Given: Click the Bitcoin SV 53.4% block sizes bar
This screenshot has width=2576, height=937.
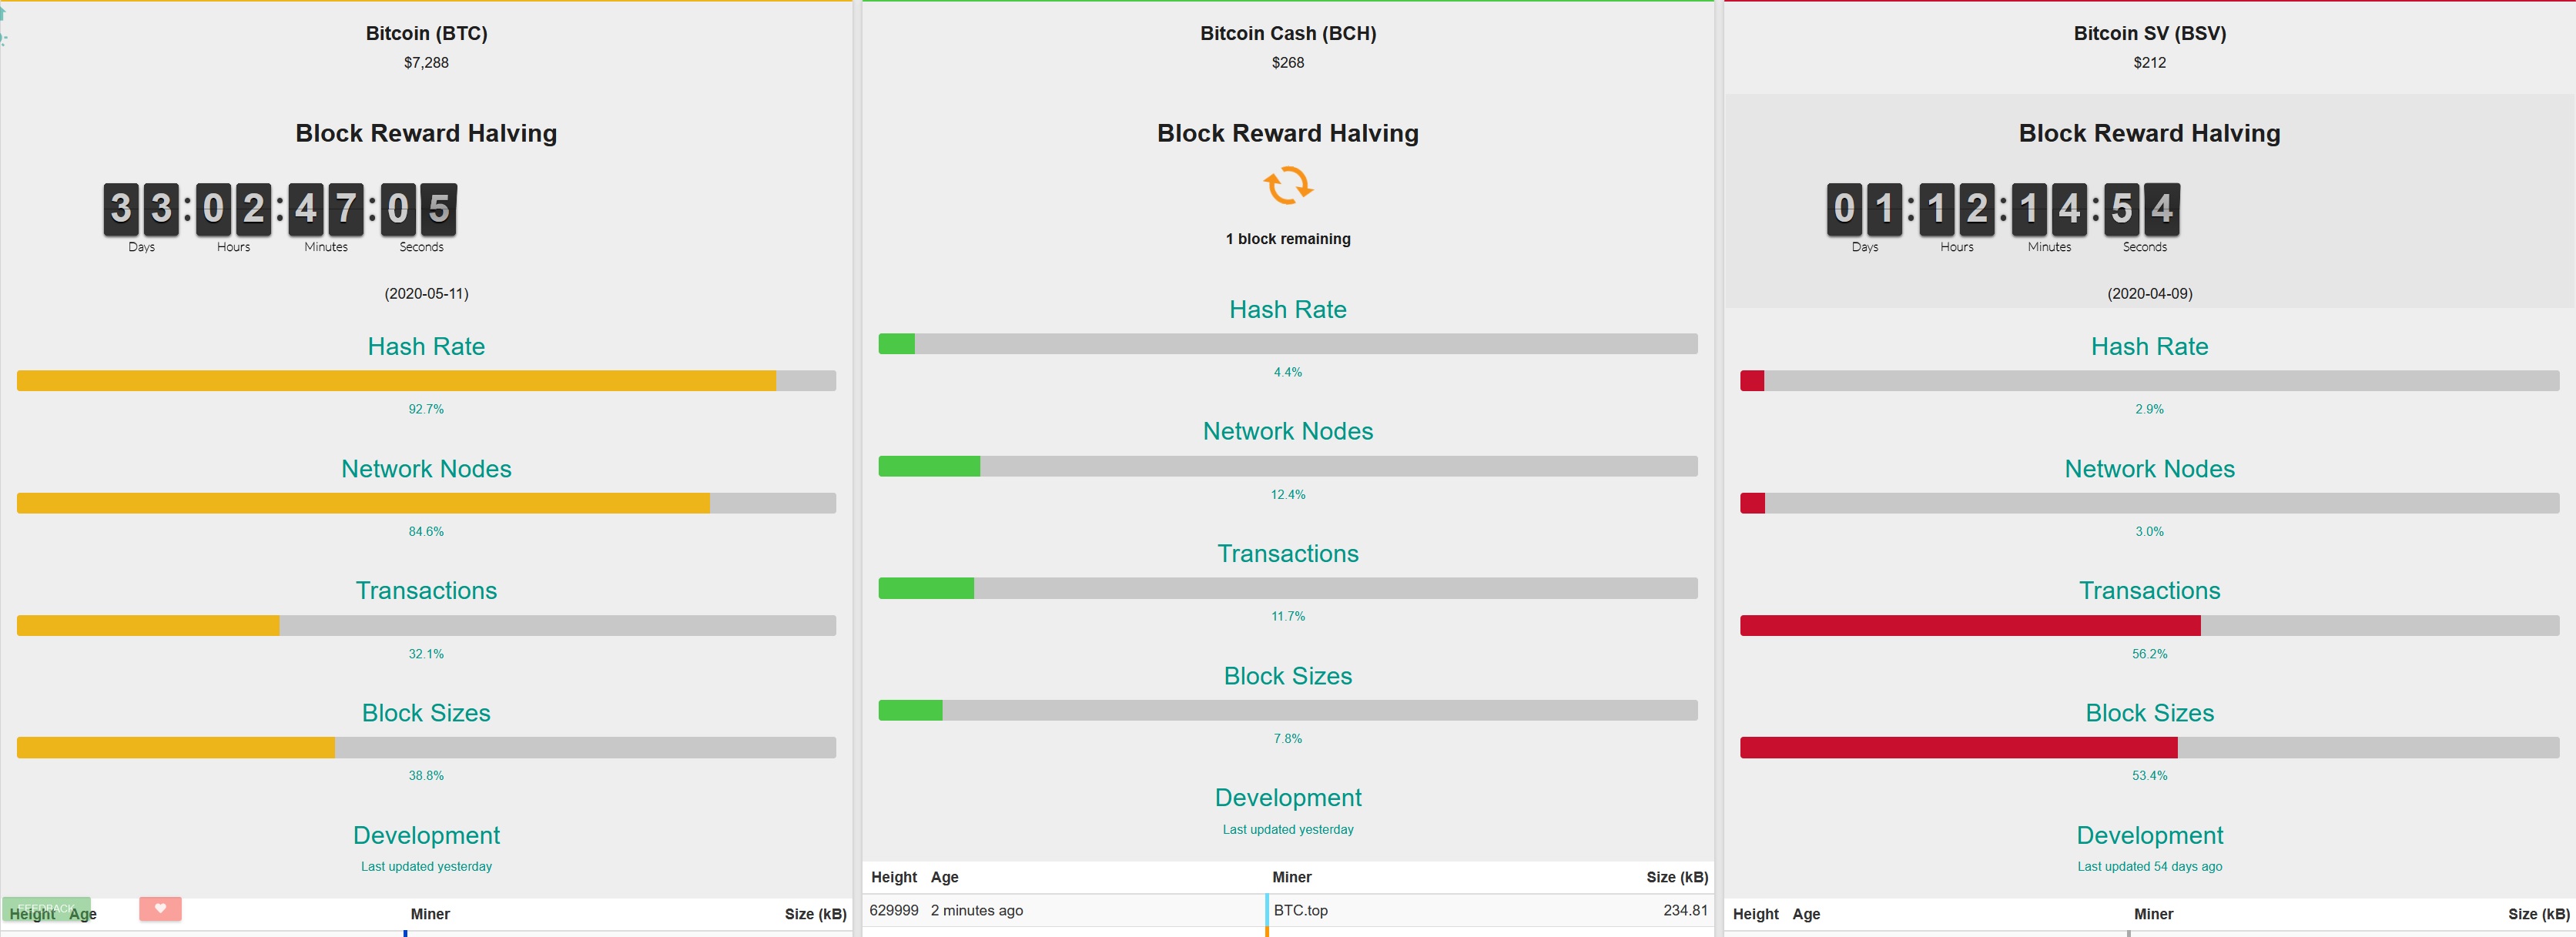Looking at the screenshot, I should (2150, 748).
